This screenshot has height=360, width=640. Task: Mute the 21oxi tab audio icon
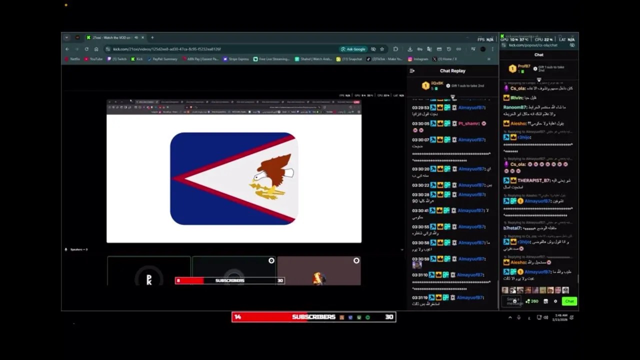coord(136,37)
